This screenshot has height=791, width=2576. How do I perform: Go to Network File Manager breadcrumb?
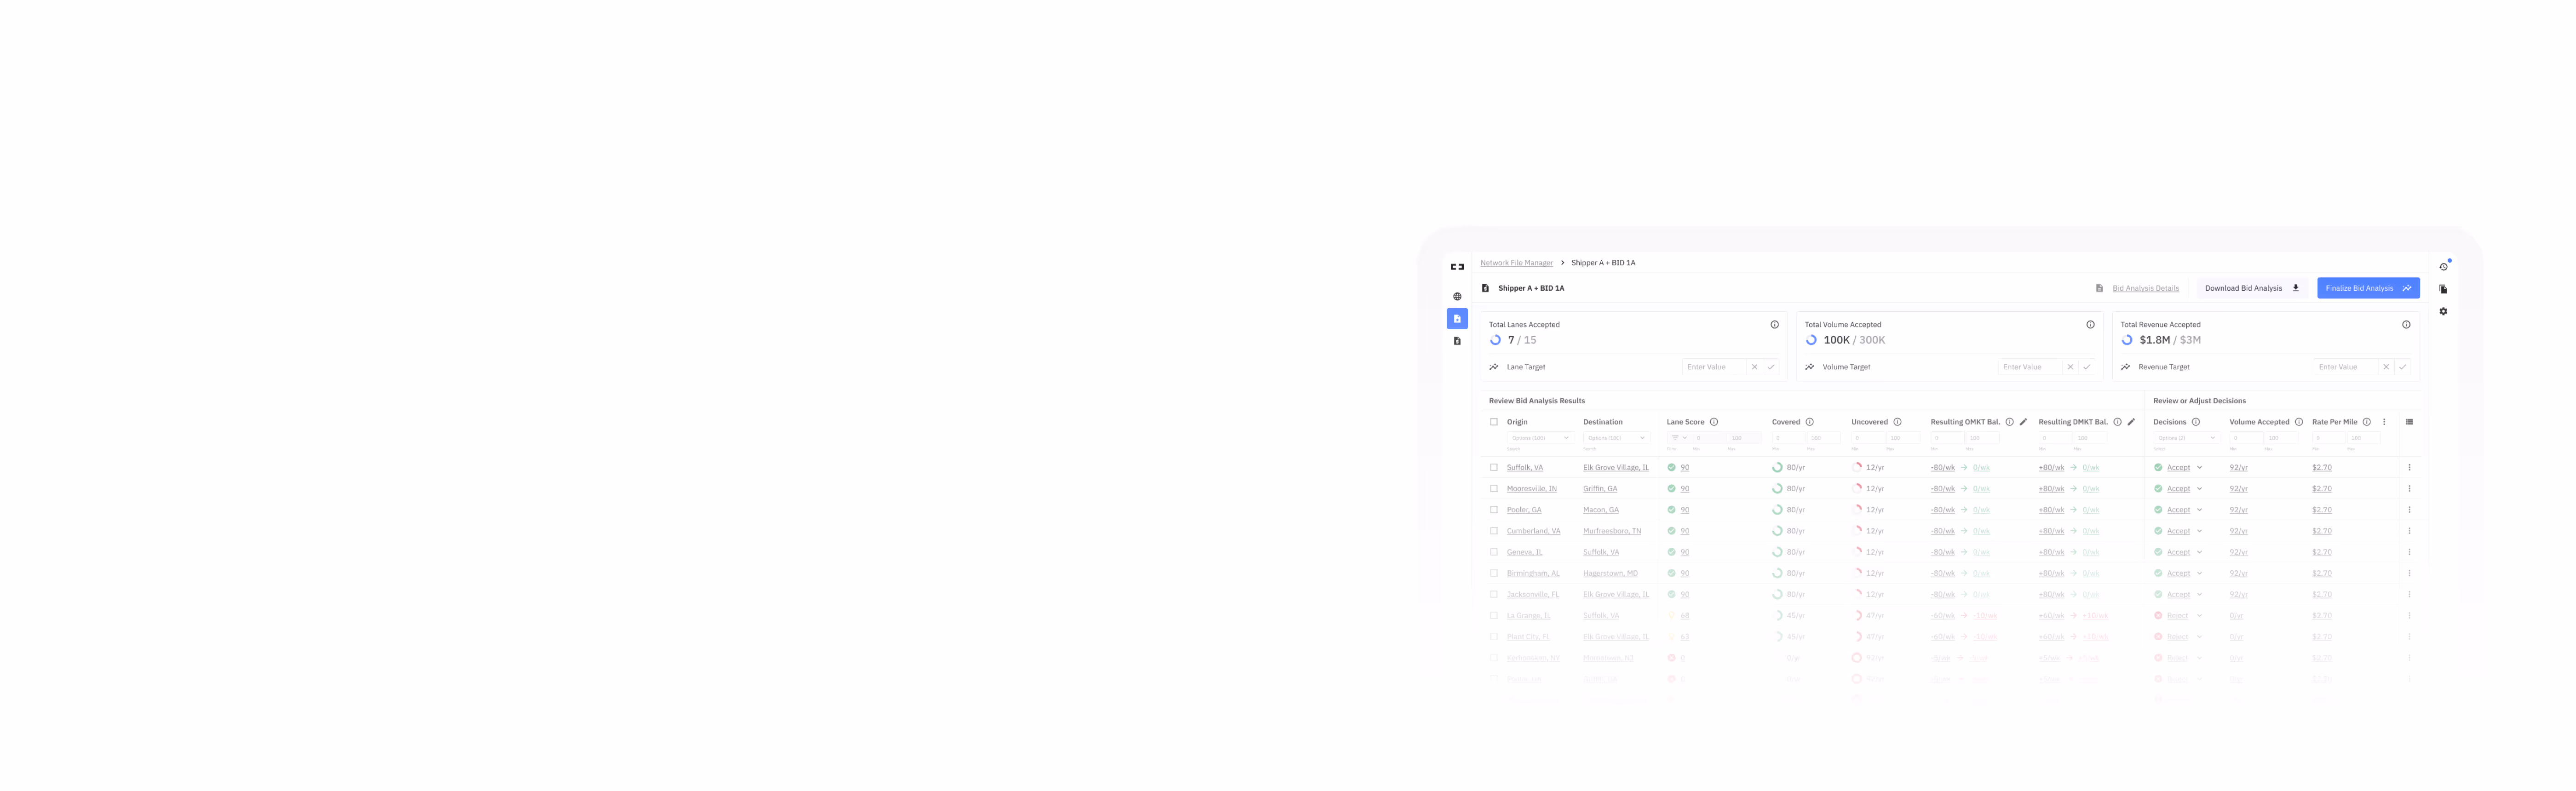pos(1516,263)
